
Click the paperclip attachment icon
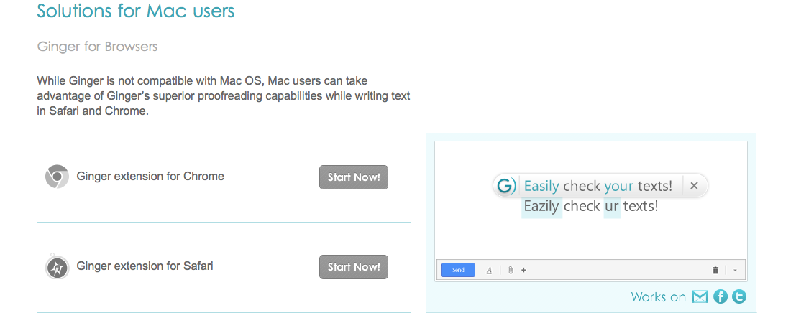pos(510,271)
